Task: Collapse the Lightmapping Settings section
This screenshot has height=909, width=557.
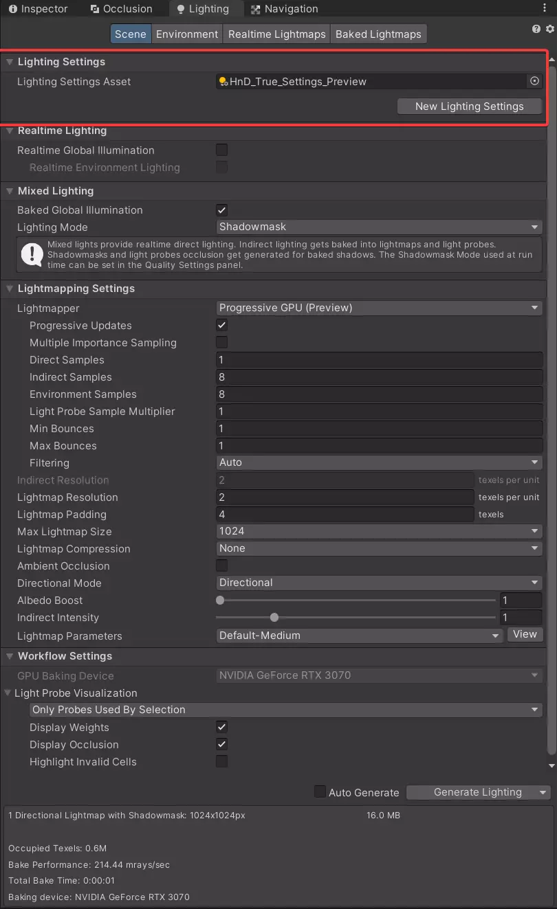Action: tap(10, 289)
